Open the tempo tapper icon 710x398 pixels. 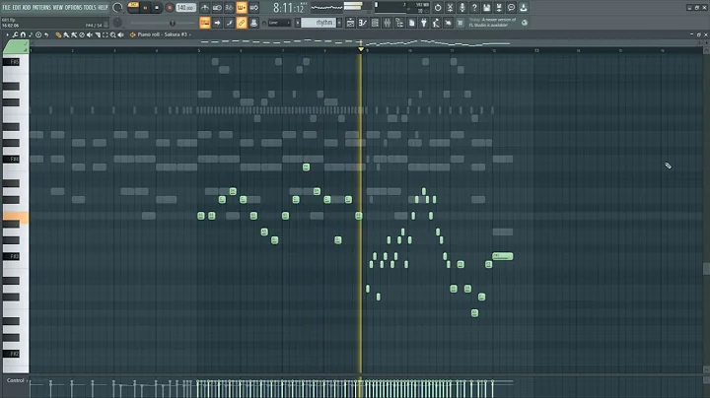click(436, 23)
